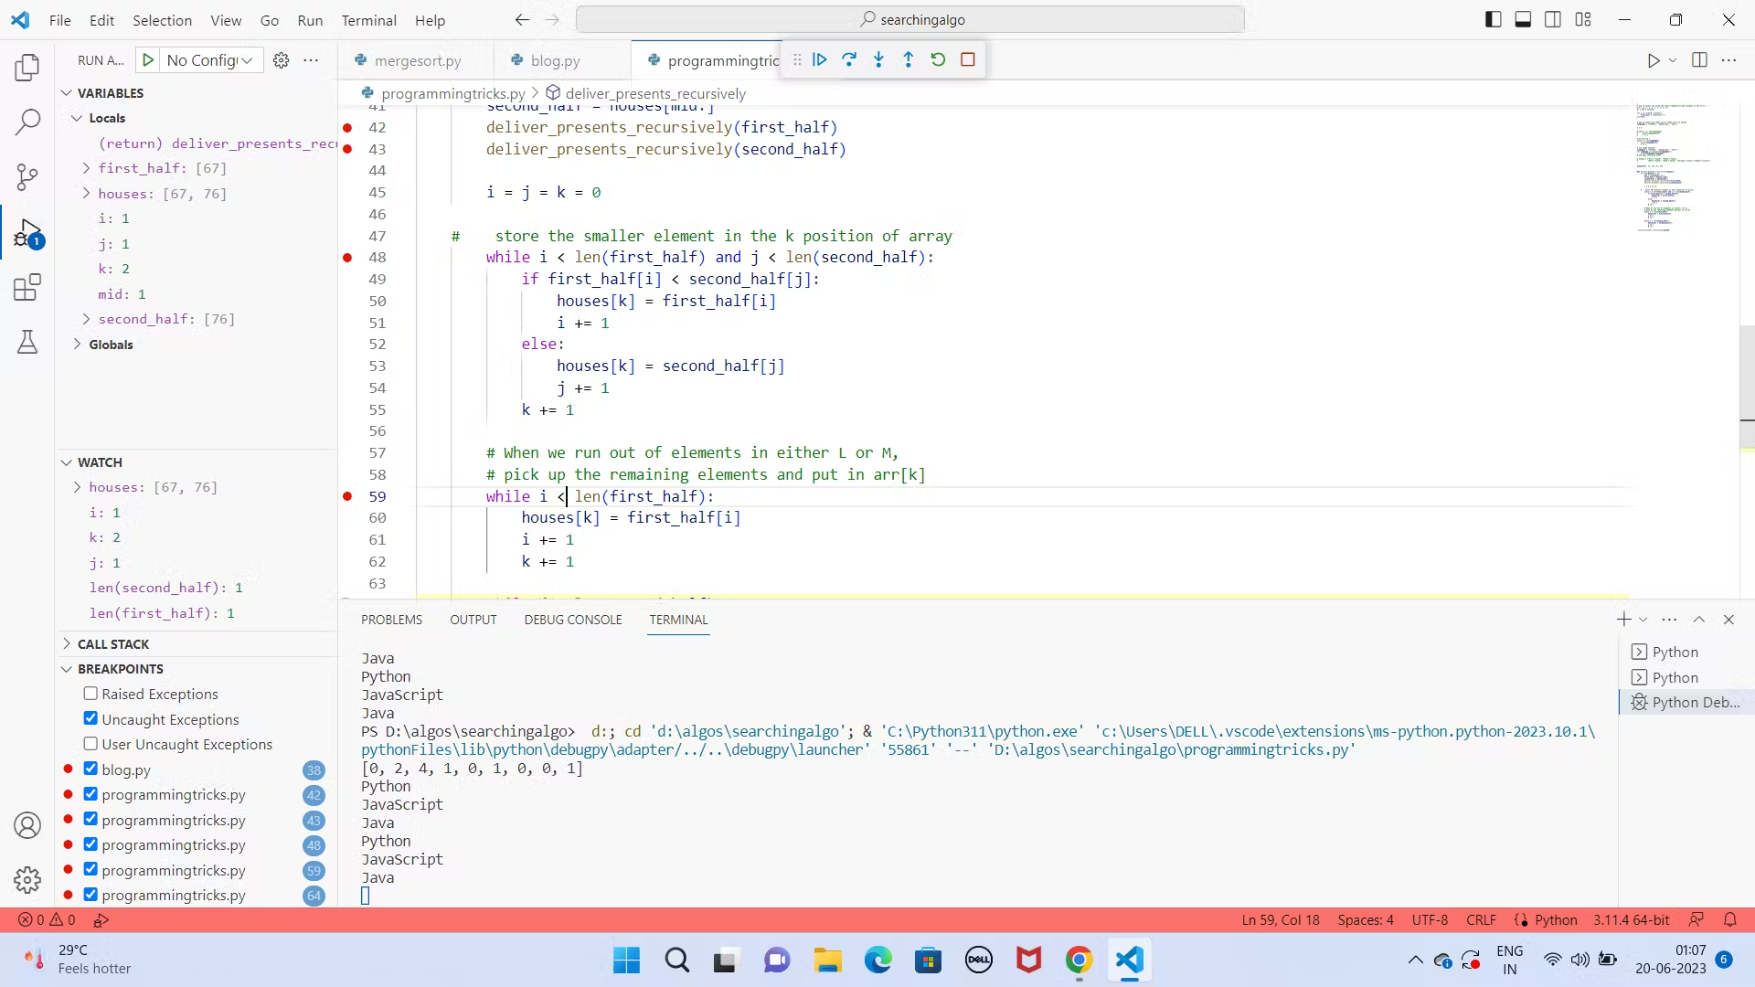1755x987 pixels.
Task: Click the UTF-8 encoding status item
Action: coord(1430,920)
